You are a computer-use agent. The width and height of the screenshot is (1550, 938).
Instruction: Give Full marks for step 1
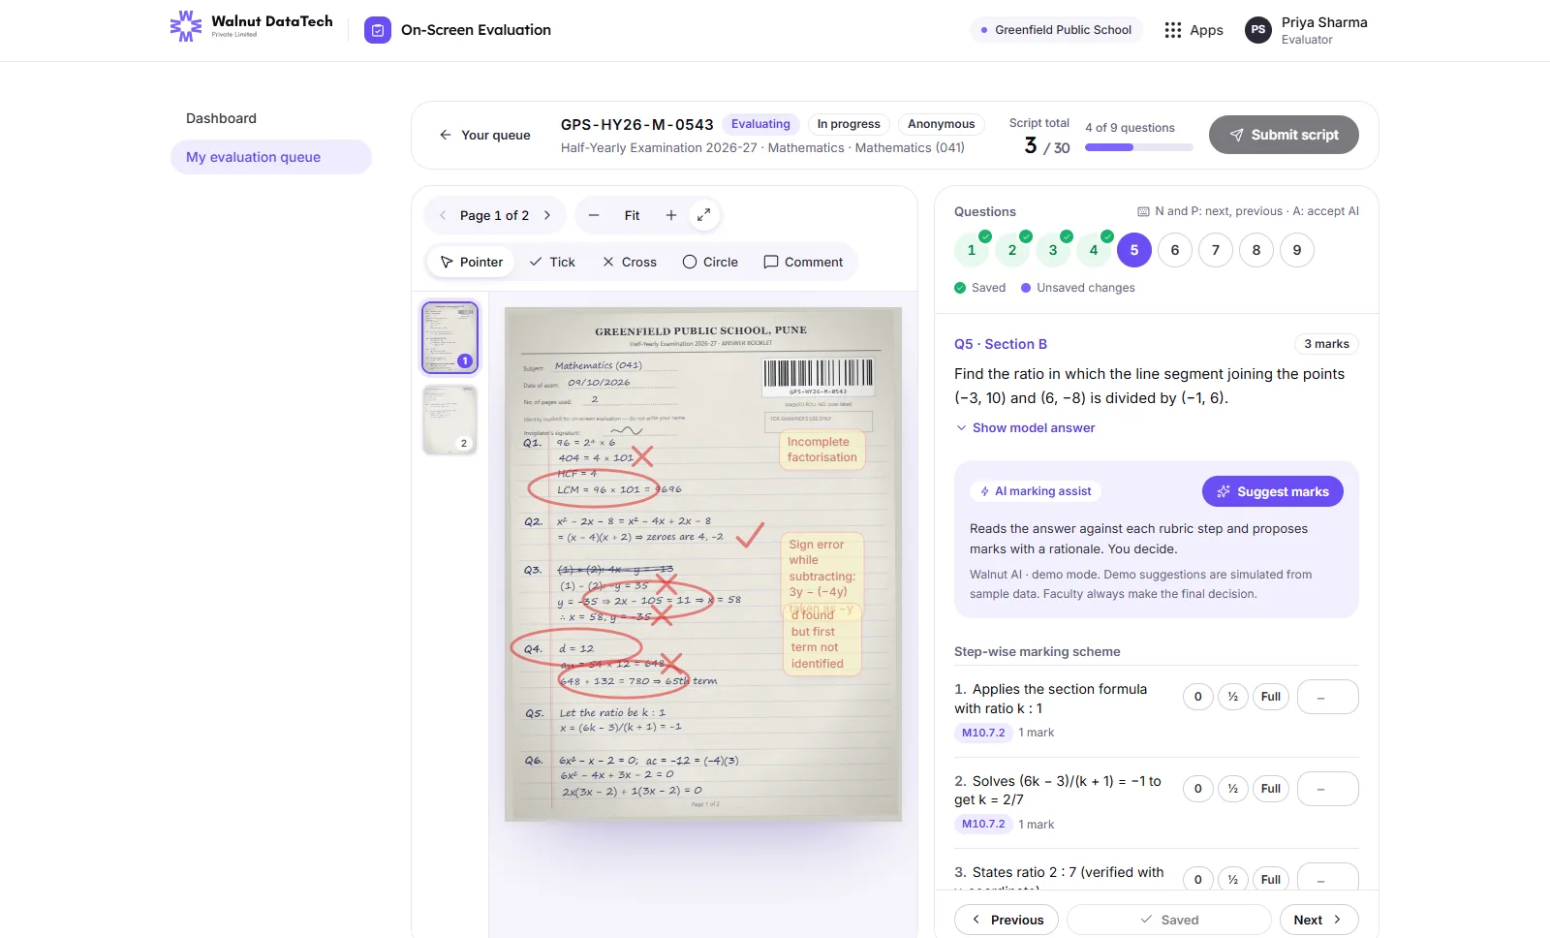(1271, 697)
